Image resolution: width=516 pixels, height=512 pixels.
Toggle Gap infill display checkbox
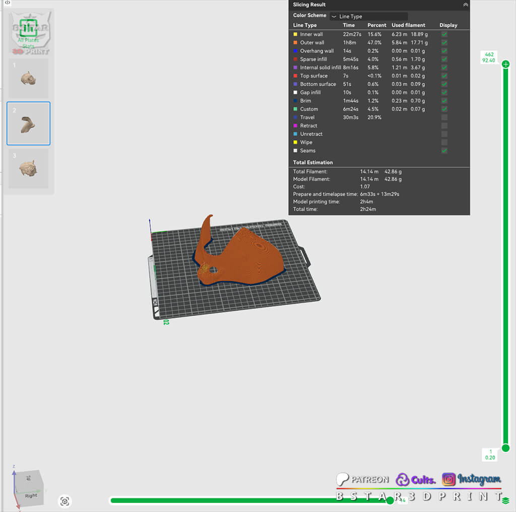coord(444,92)
